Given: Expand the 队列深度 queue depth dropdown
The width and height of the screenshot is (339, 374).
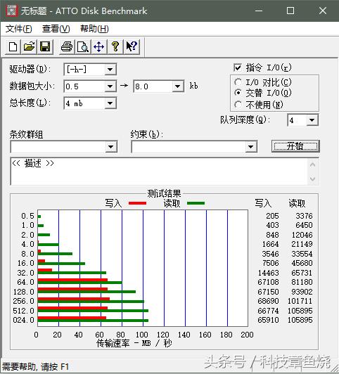Looking at the screenshot, I should 312,120.
